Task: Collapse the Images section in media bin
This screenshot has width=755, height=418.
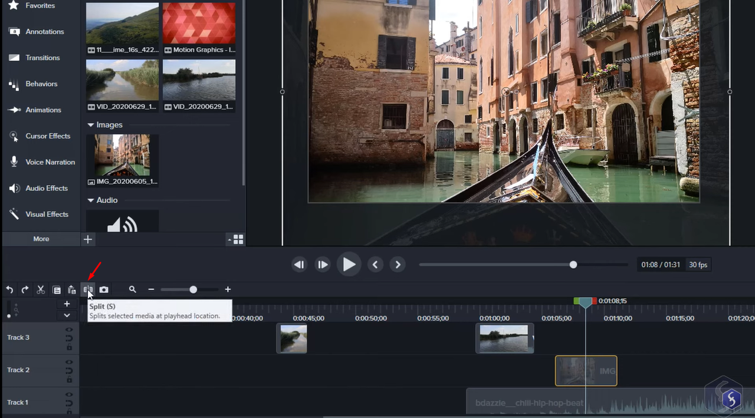Action: [91, 125]
